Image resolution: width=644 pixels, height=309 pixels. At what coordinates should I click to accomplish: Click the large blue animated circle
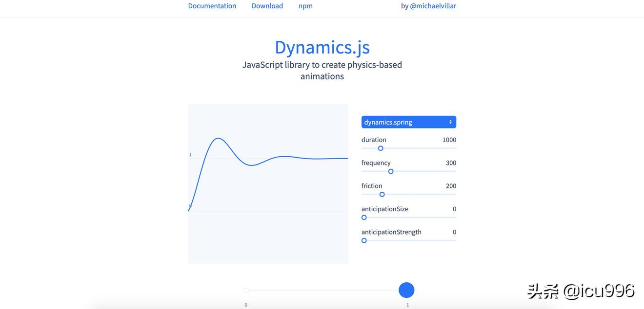[406, 290]
